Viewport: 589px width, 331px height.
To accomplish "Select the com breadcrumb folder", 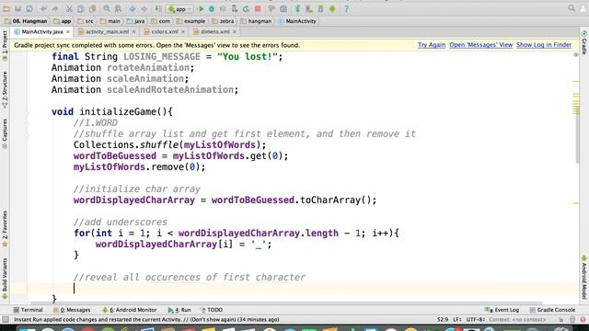I will click(160, 21).
